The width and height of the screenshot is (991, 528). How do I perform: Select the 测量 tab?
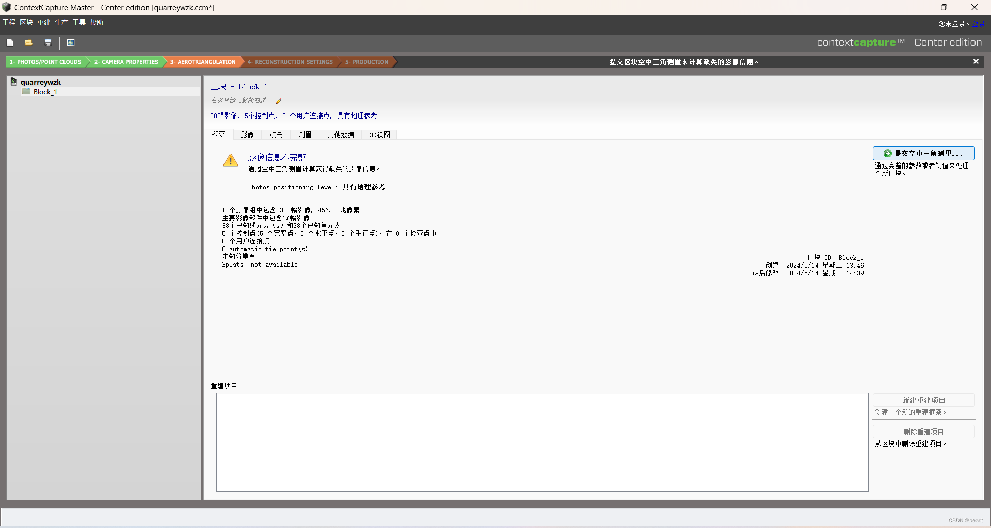click(305, 135)
